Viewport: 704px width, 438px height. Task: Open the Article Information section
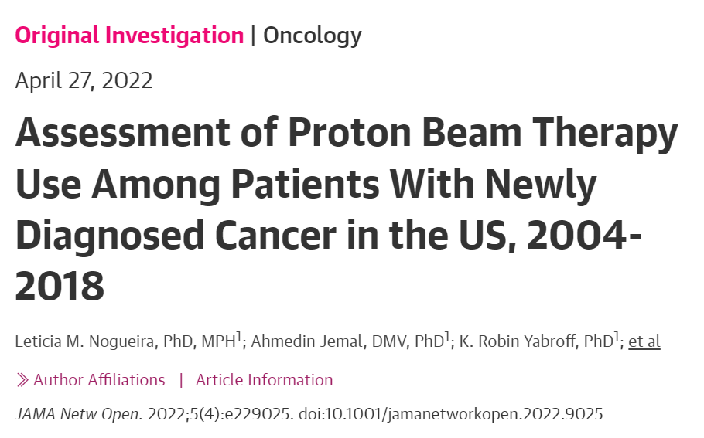[x=264, y=380]
